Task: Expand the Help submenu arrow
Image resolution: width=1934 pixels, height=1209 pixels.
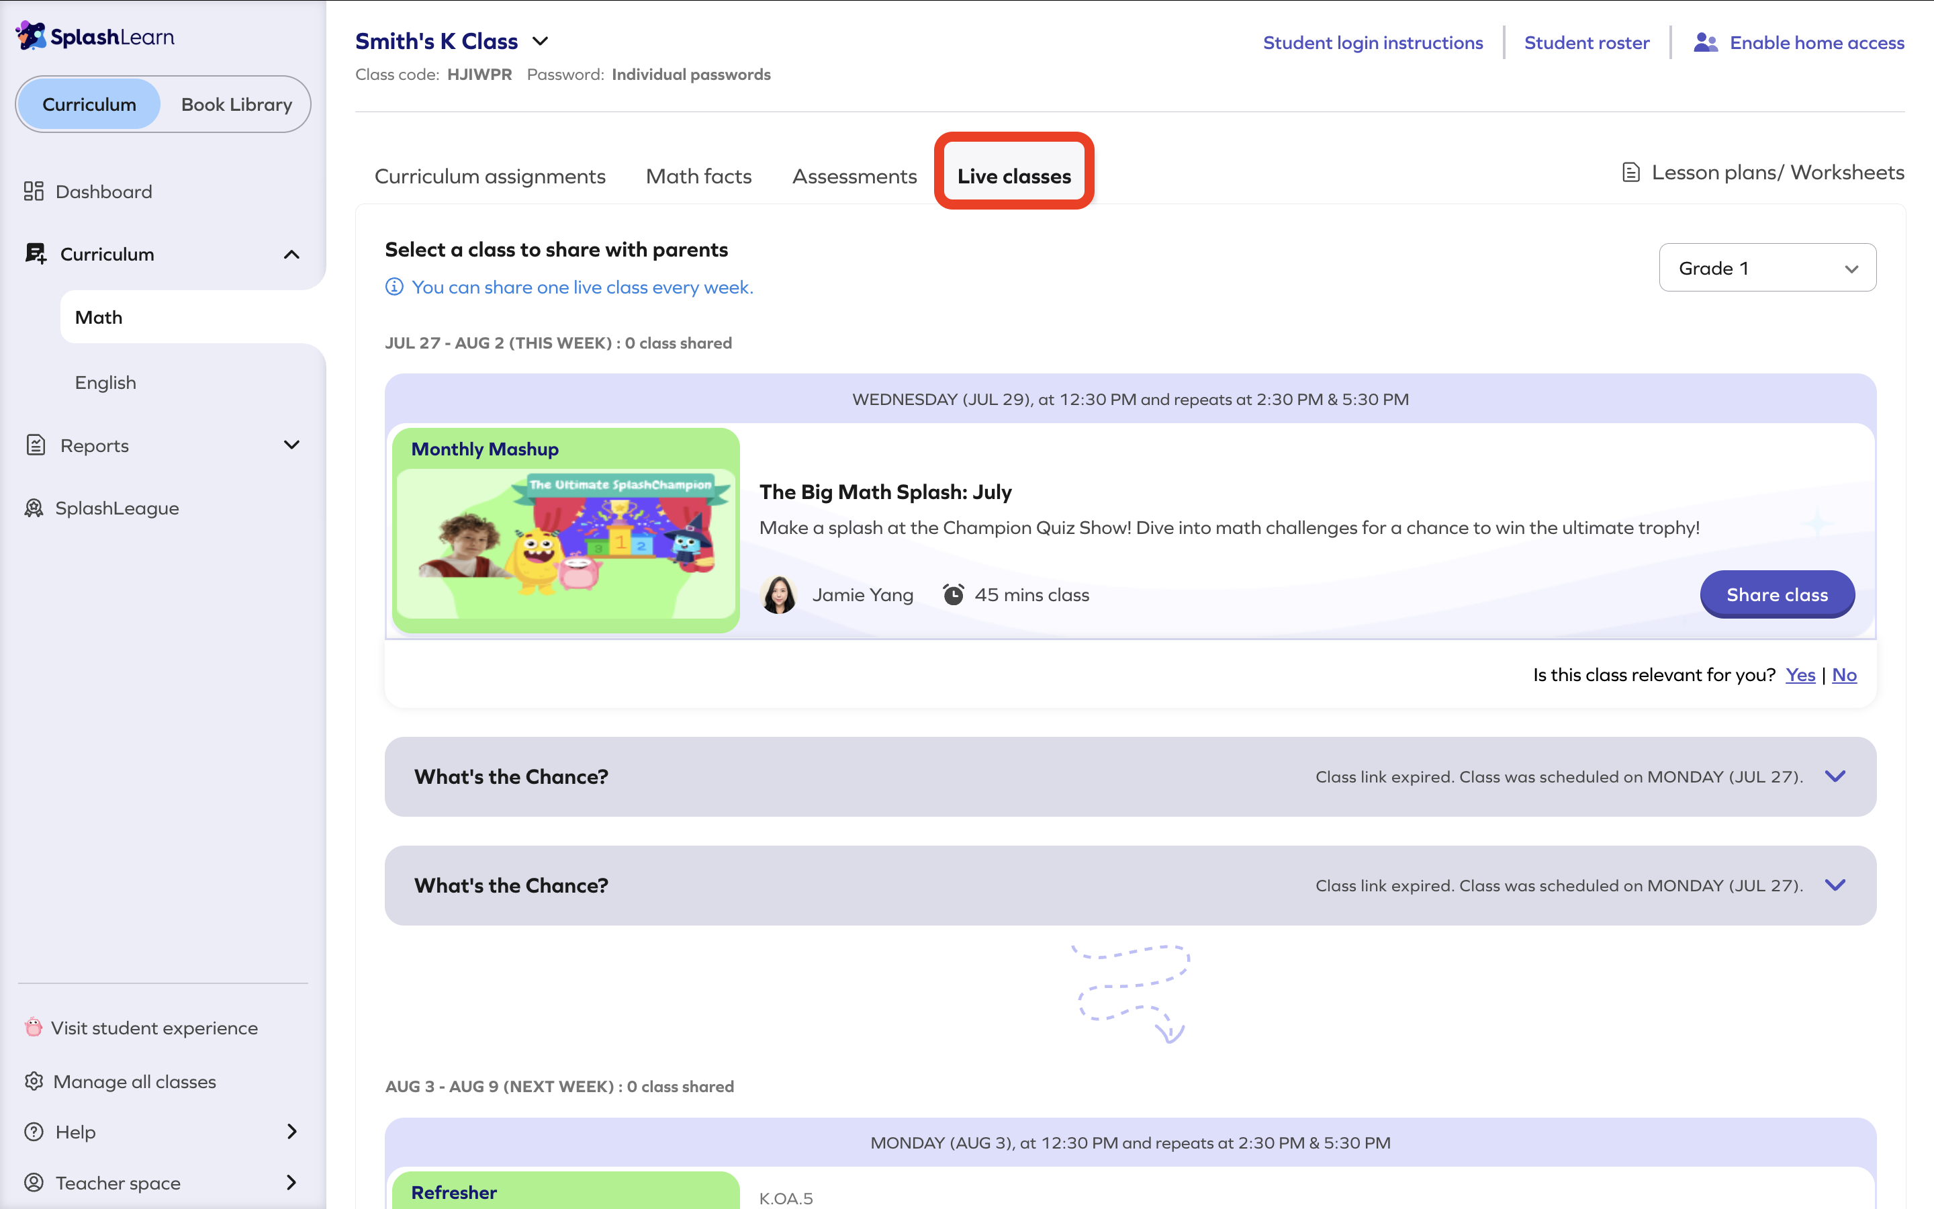Action: point(291,1132)
